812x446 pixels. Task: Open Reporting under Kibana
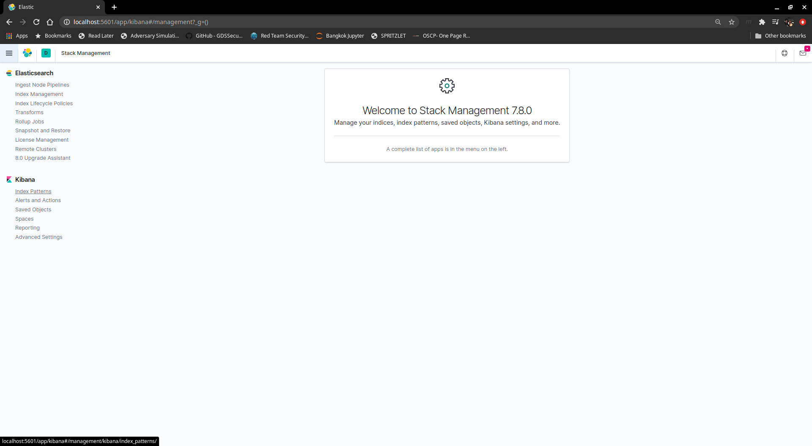point(27,228)
